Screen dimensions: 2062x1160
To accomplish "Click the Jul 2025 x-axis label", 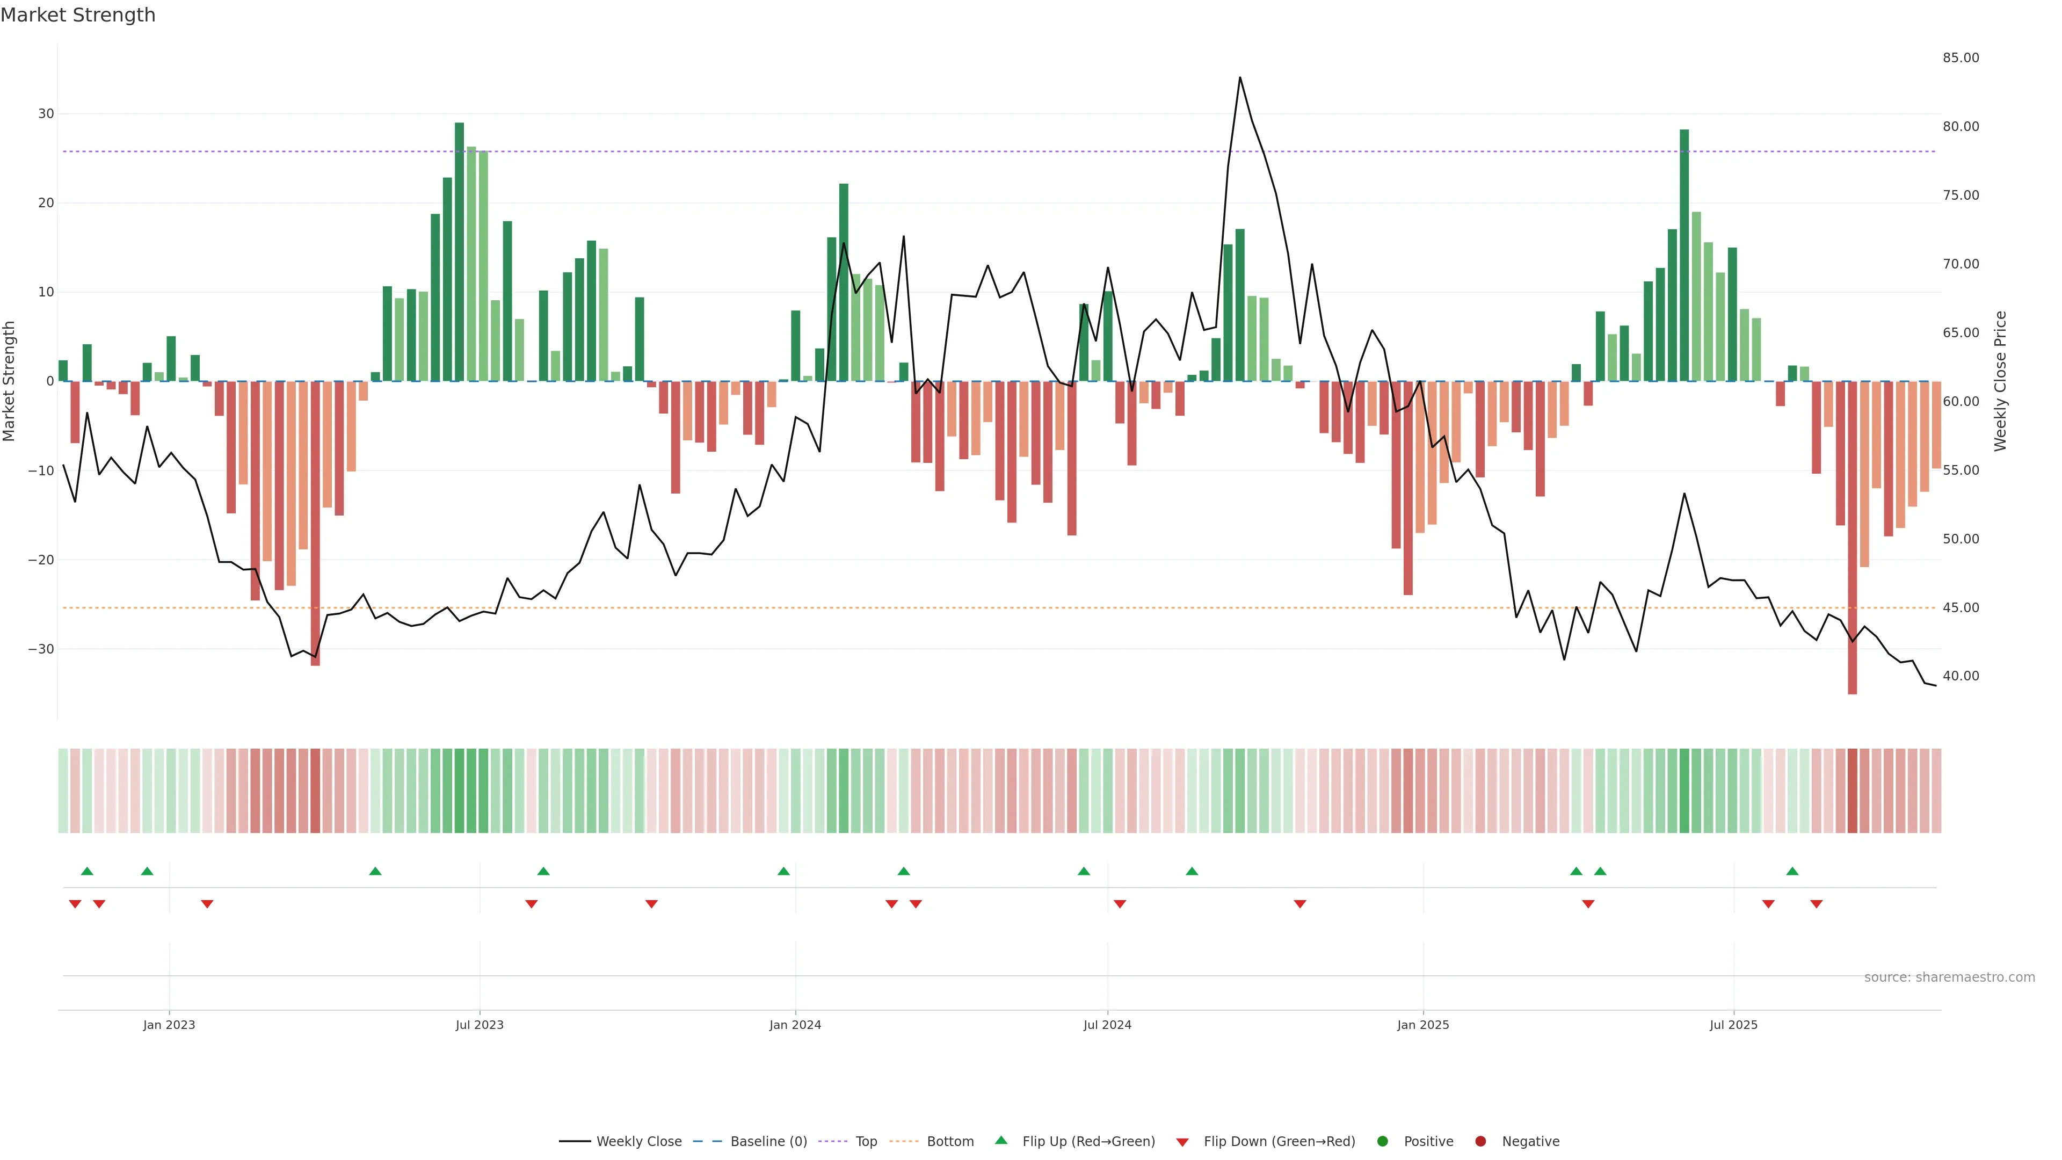I will click(1733, 1025).
